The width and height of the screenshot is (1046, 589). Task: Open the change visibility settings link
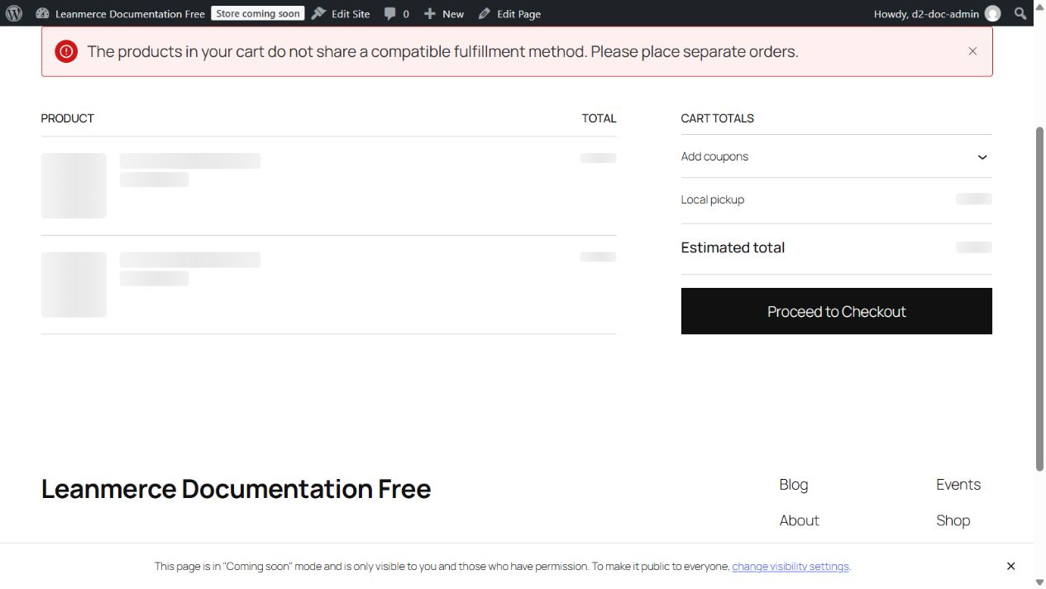point(790,567)
